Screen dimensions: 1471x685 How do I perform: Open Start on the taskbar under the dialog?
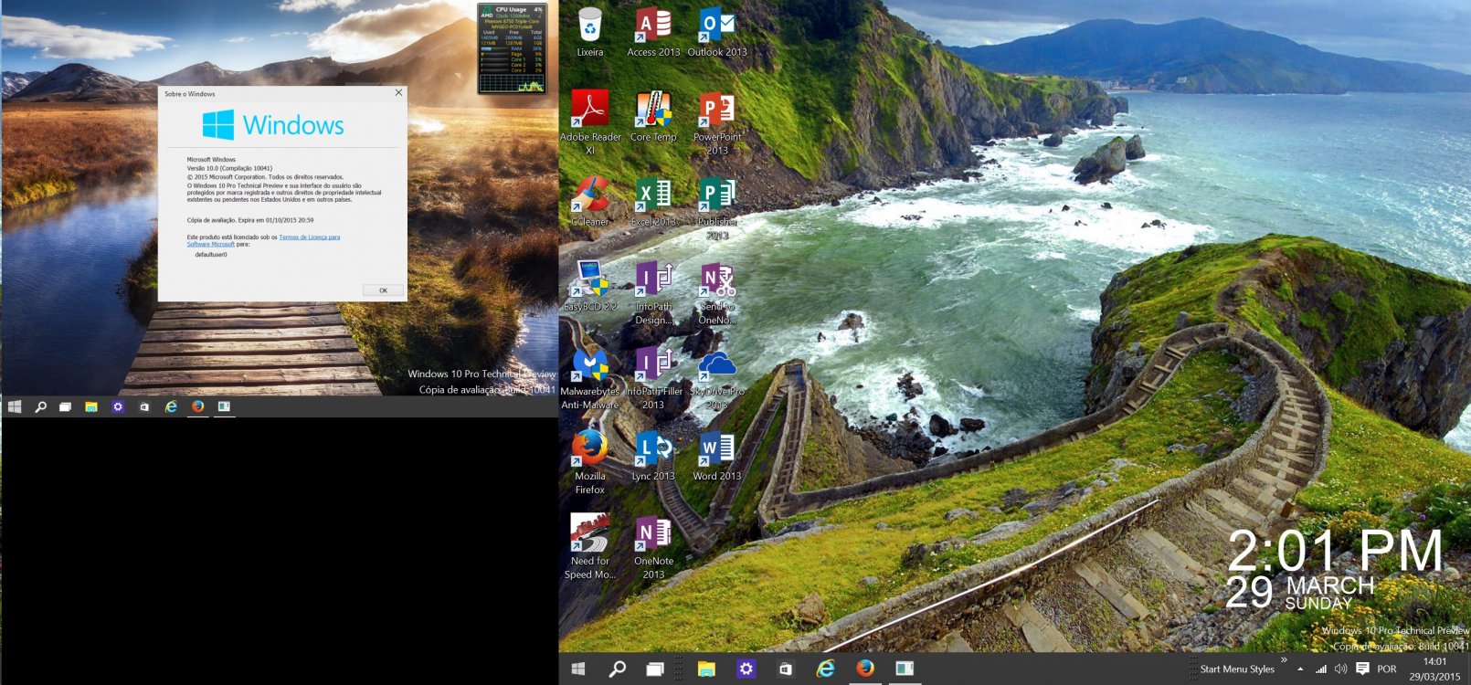click(15, 406)
